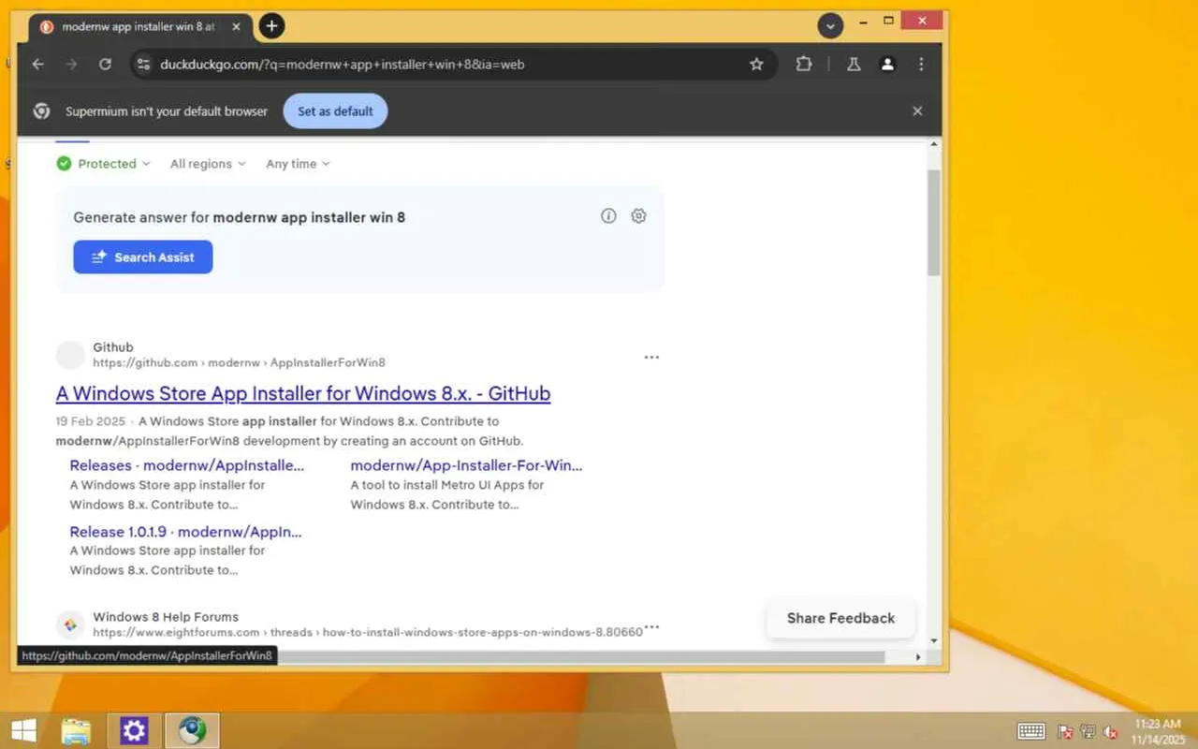This screenshot has width=1198, height=749.
Task: Click the Search Assist button
Action: click(x=143, y=257)
